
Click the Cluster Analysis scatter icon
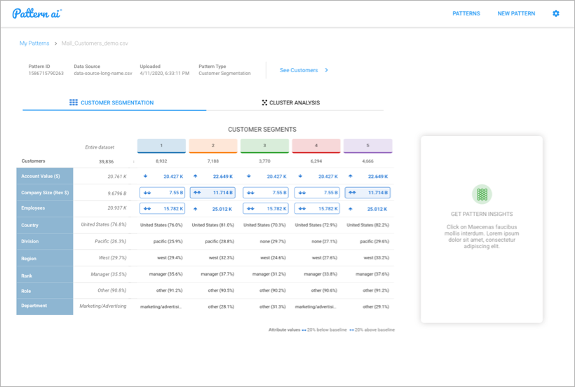264,102
